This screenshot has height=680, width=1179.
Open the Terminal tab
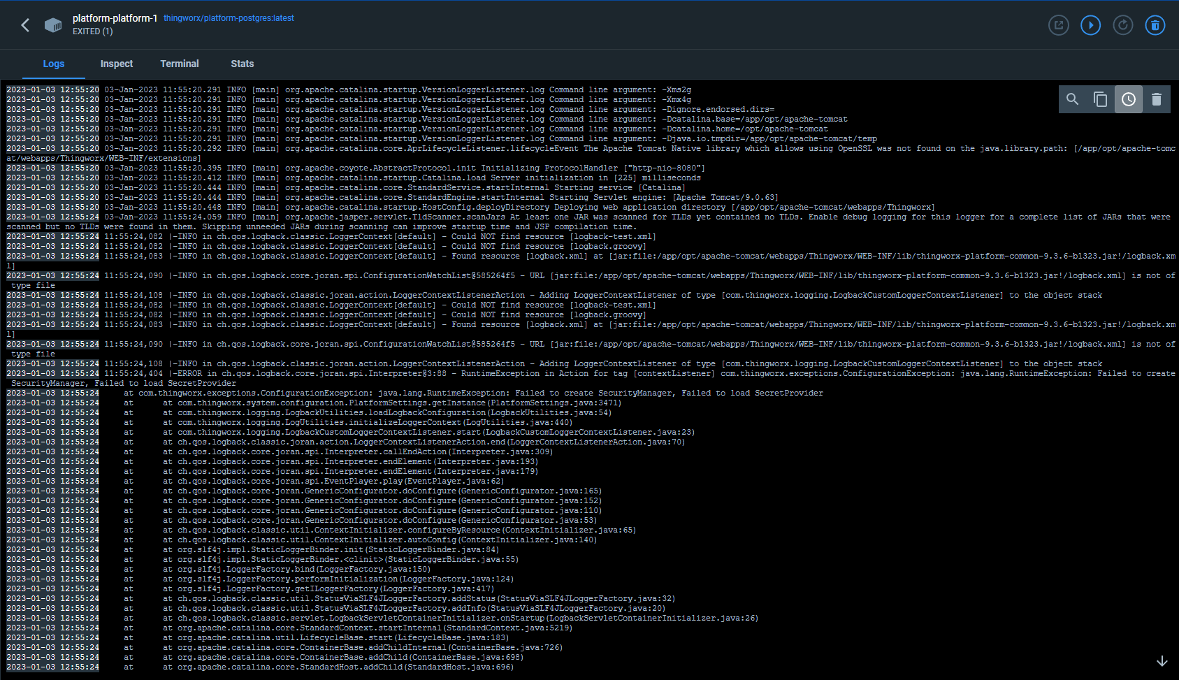pyautogui.click(x=180, y=64)
